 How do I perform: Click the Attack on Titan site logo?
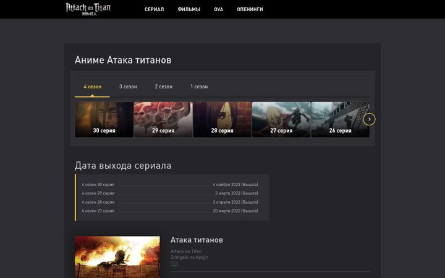[x=88, y=9]
